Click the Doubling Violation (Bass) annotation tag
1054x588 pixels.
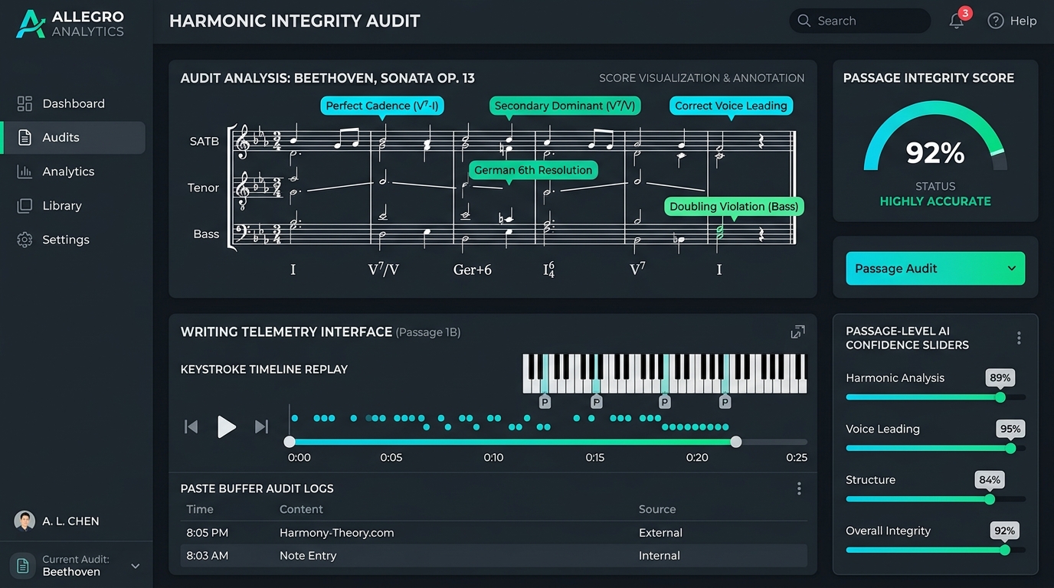pos(734,206)
